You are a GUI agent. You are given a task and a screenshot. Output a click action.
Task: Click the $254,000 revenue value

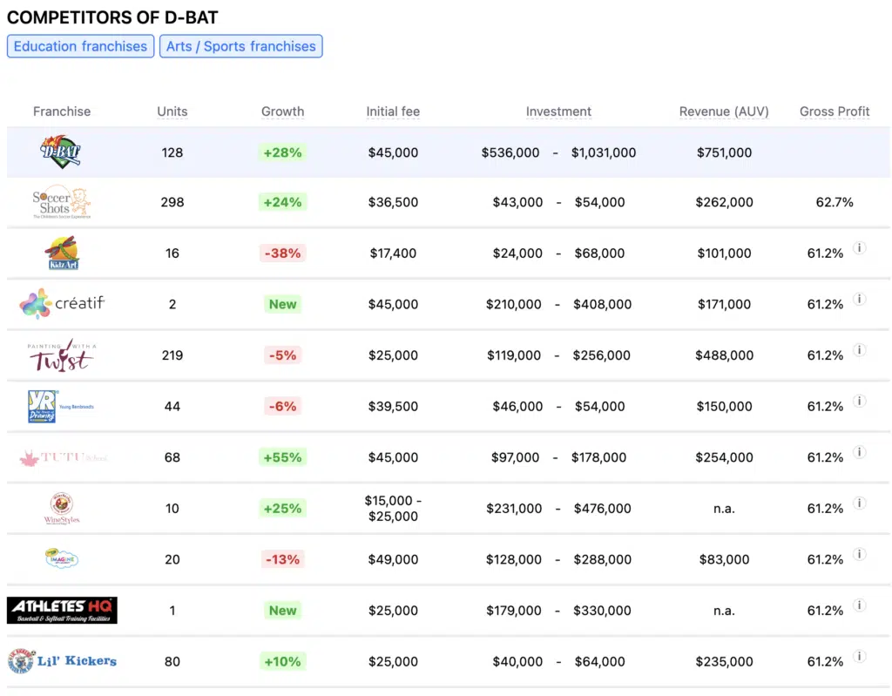[x=724, y=457]
